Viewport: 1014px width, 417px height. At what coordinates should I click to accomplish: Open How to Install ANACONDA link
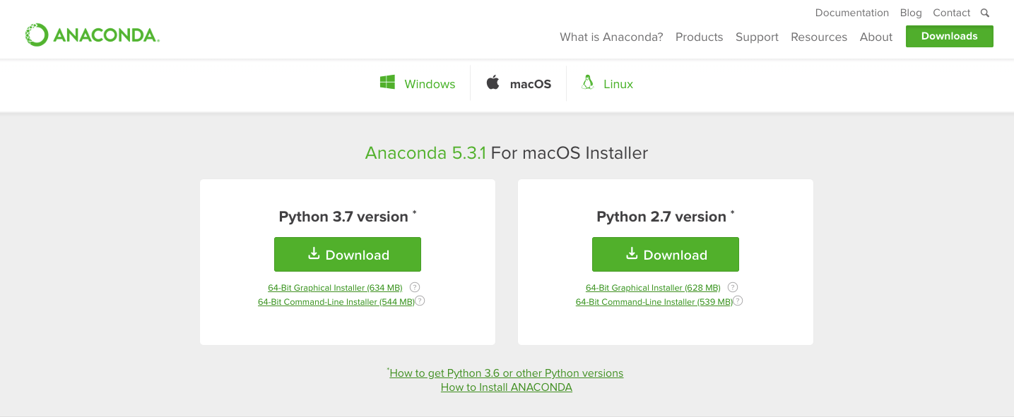(x=507, y=387)
